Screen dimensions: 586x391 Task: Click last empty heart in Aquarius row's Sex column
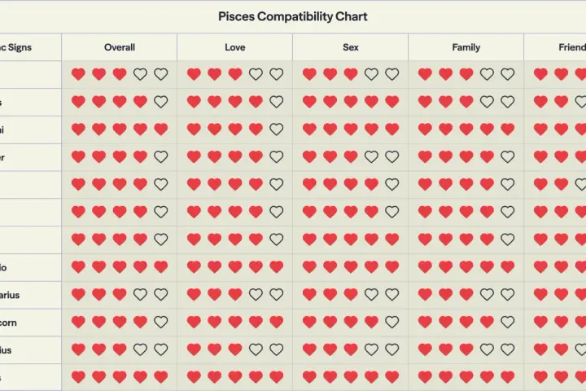tap(391, 349)
